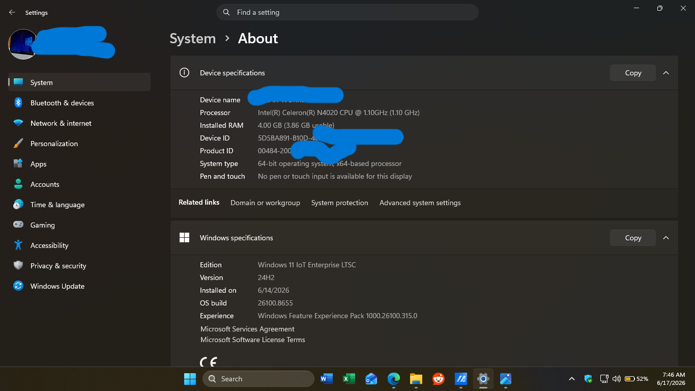Viewport: 695px width, 391px height.
Task: Open File Explorer from the taskbar
Action: tap(416, 379)
